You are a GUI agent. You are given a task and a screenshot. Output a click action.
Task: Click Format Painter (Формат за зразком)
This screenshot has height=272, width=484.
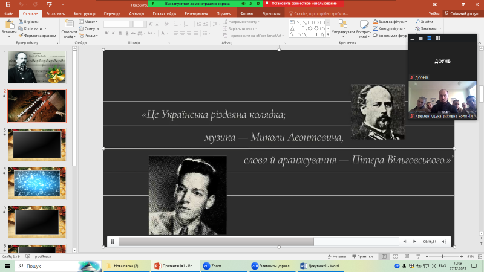pyautogui.click(x=37, y=36)
